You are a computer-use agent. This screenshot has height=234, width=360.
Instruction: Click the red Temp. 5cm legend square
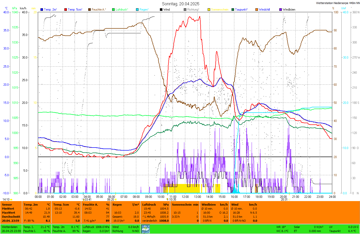(x=66, y=10)
